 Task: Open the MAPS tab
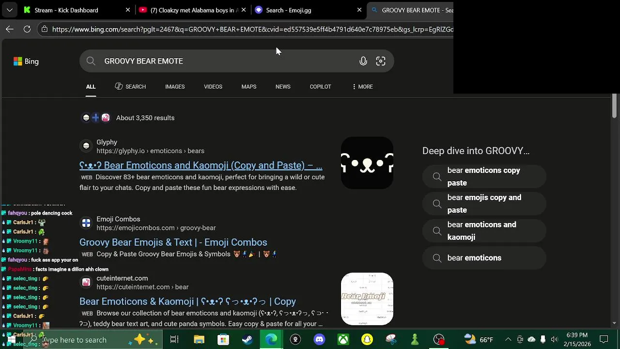coord(249,87)
